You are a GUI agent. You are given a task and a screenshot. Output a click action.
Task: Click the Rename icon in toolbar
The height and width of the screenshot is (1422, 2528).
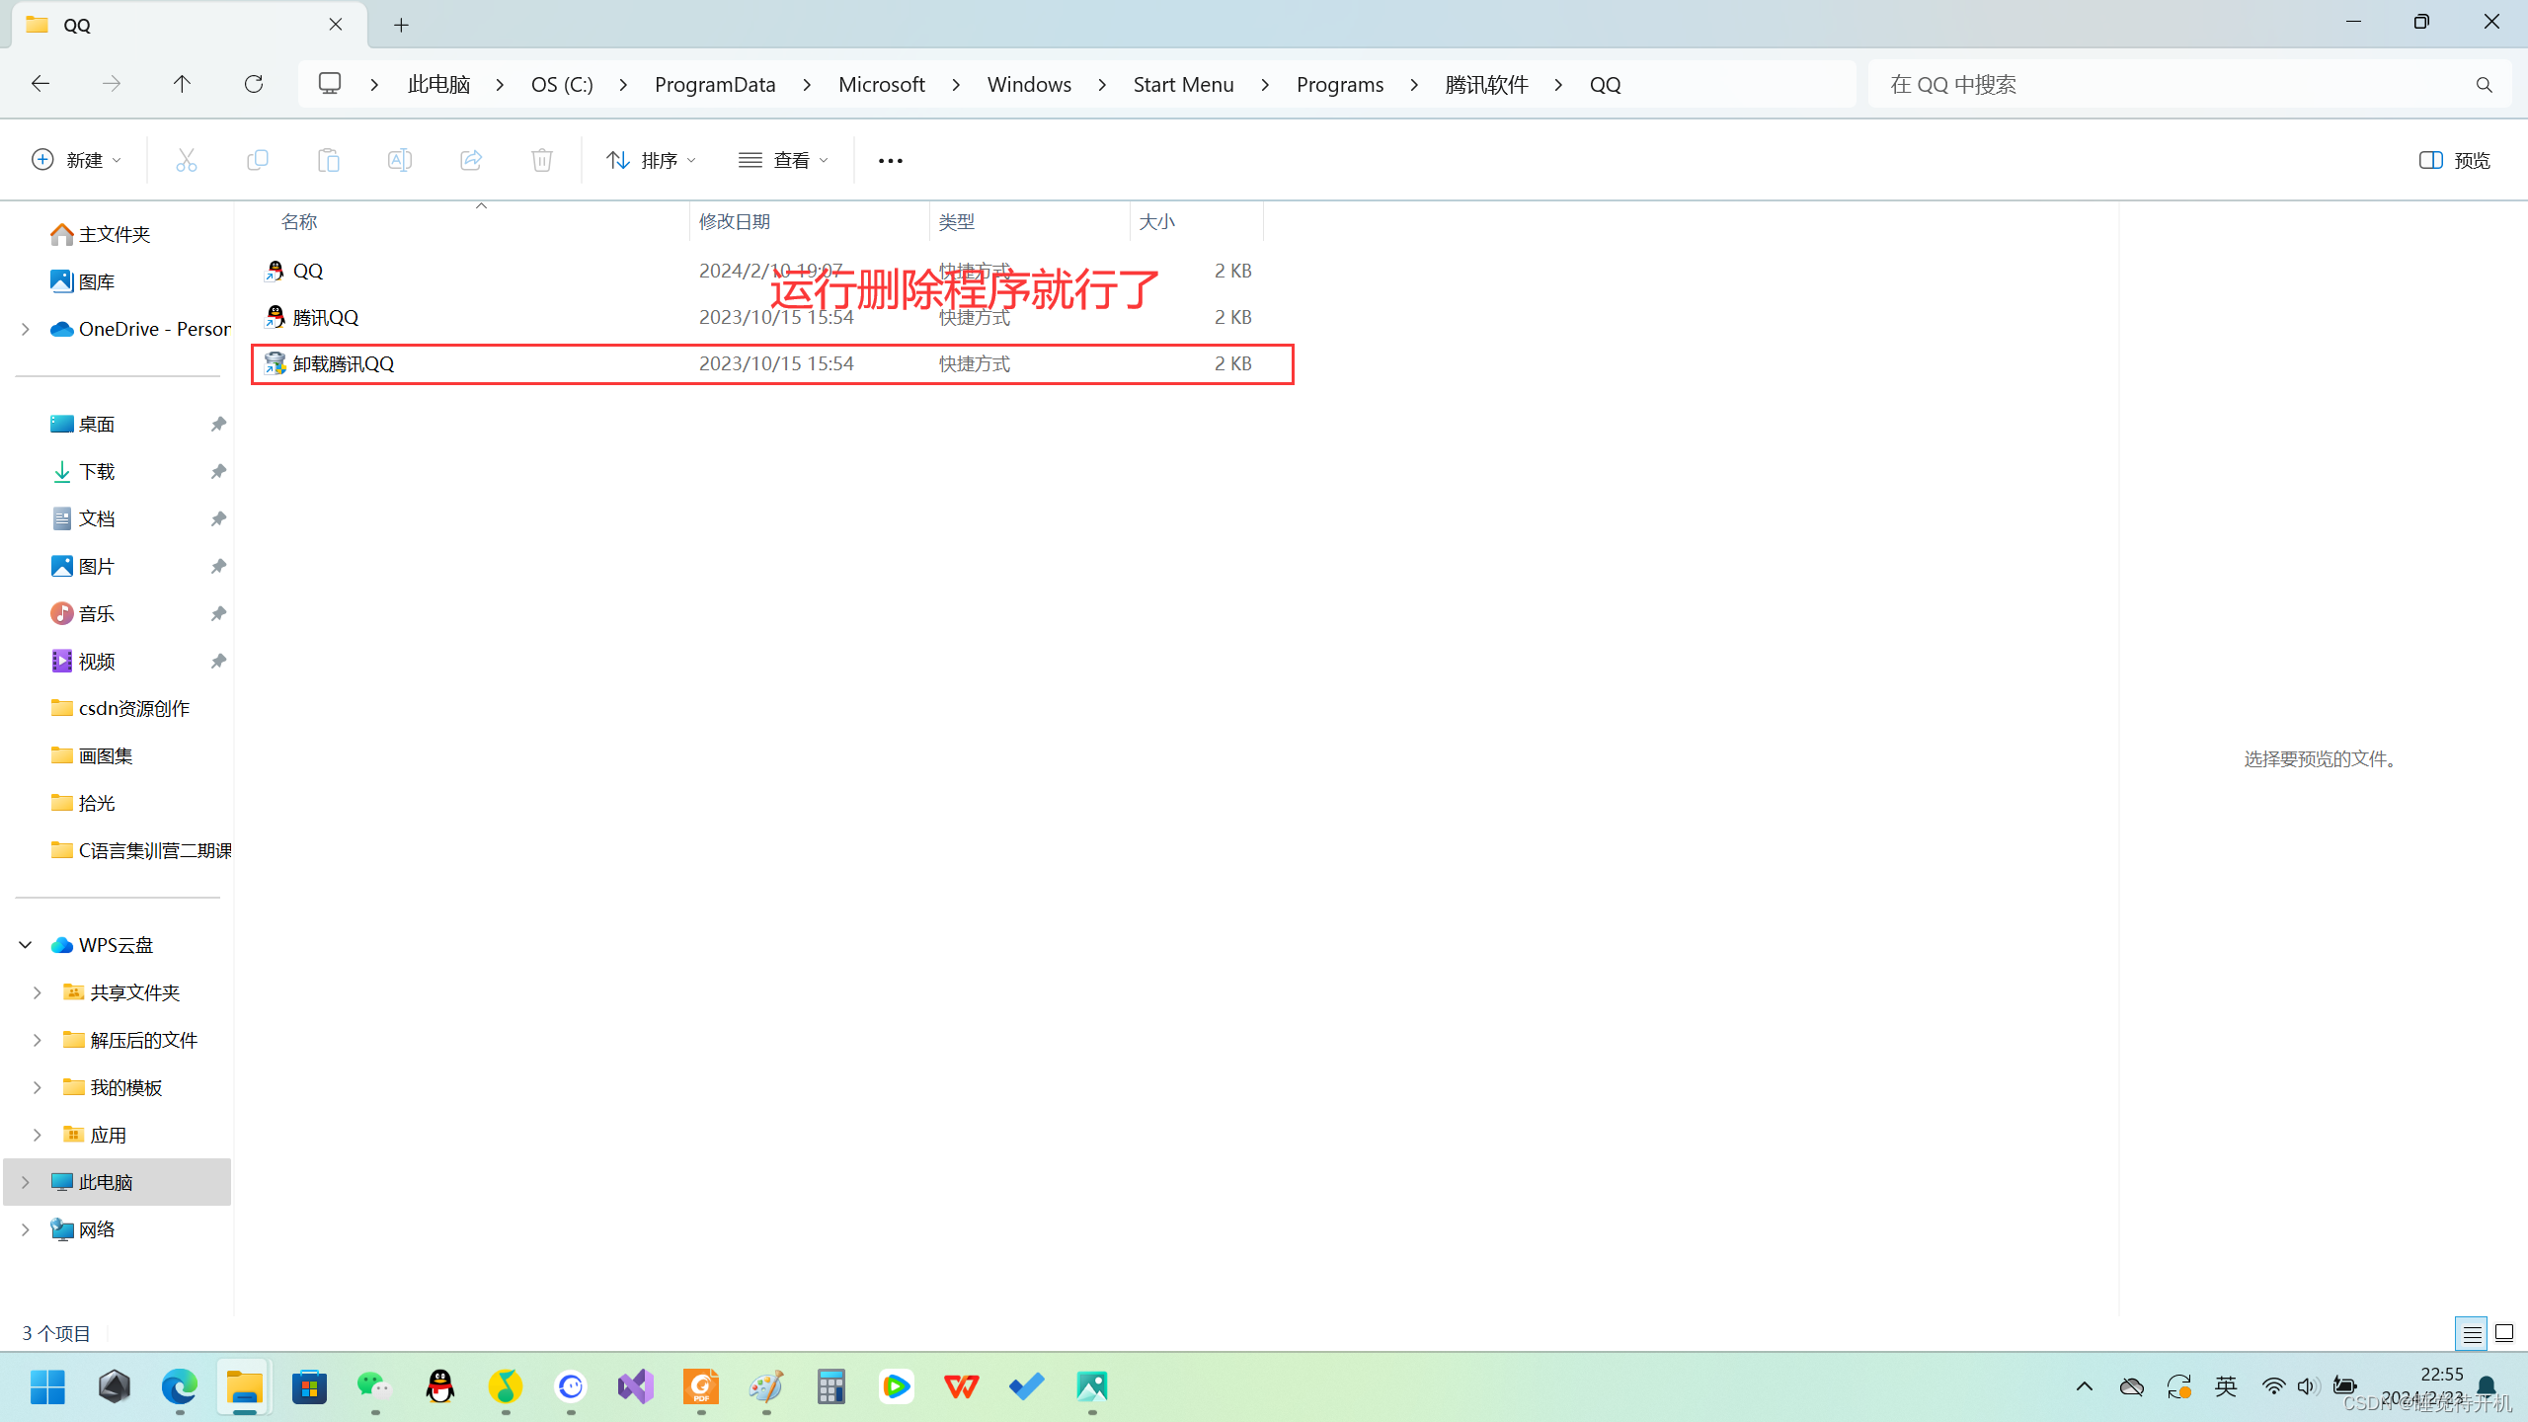(400, 160)
